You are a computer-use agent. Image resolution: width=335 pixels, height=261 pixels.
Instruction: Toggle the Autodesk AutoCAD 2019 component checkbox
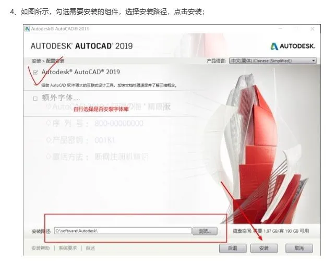[35, 73]
